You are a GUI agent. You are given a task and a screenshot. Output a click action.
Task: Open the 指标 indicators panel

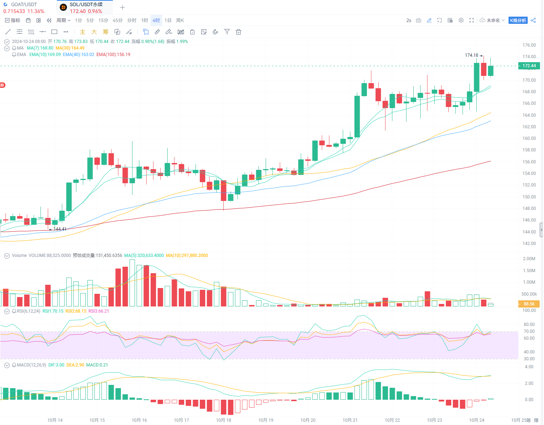tap(13, 20)
